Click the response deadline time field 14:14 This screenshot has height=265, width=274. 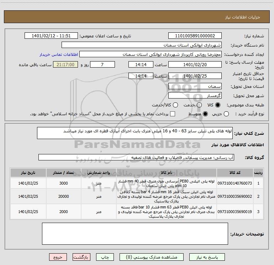(141, 64)
